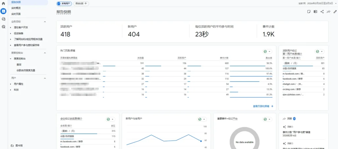Click green check icon in 活跃用户经过 first-user source card
The height and width of the screenshot is (149, 338).
317,52
